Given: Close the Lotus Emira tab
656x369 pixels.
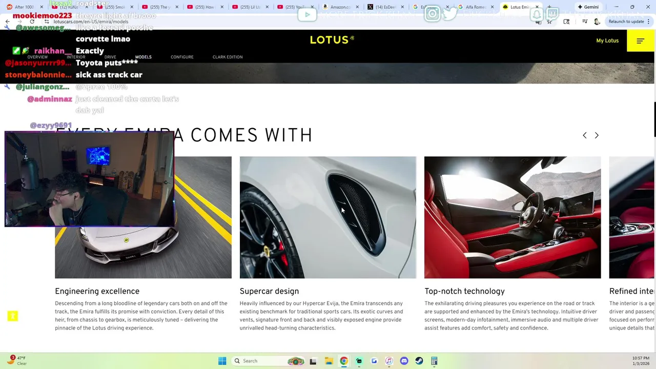Looking at the screenshot, I should pos(537,7).
